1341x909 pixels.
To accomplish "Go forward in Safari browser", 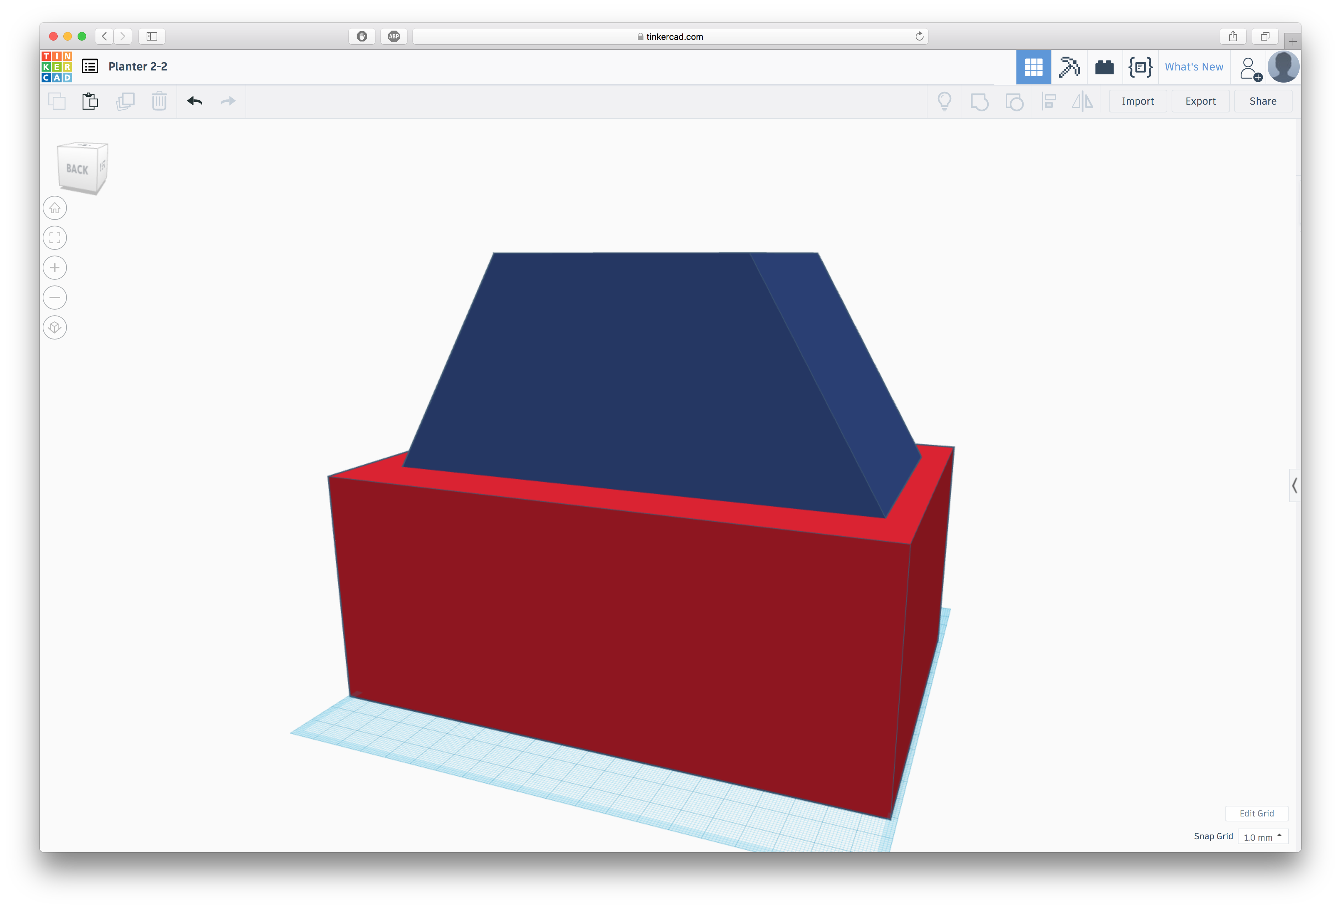I will click(122, 36).
